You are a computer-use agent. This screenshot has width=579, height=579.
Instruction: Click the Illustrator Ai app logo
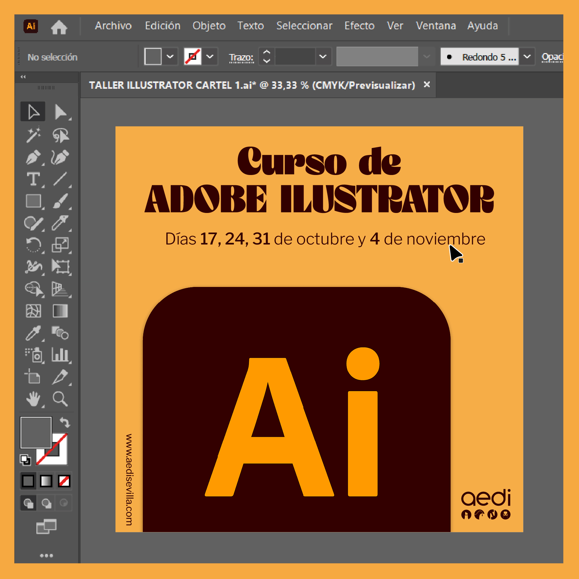pos(31,26)
